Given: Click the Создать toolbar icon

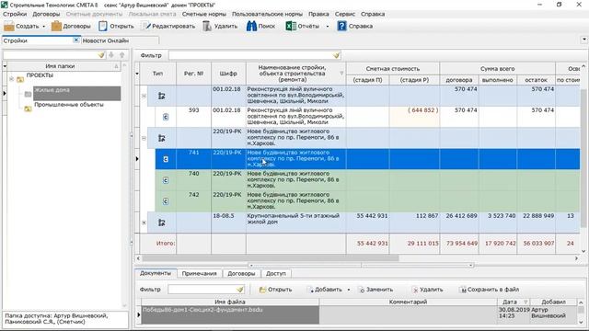Looking at the screenshot, I should [9, 27].
